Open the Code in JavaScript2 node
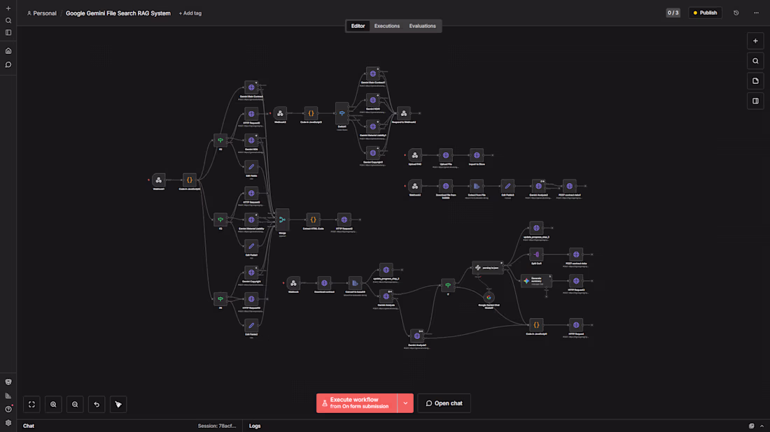 190,180
